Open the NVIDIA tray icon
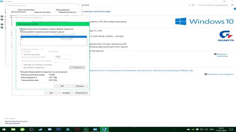Screen dimensions: 236x132 point(193,129)
